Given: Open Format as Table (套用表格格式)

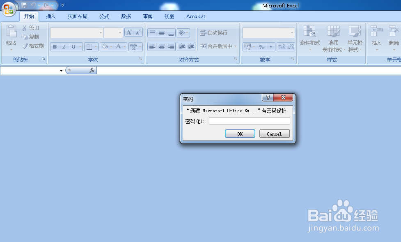Looking at the screenshot, I should pos(334,38).
